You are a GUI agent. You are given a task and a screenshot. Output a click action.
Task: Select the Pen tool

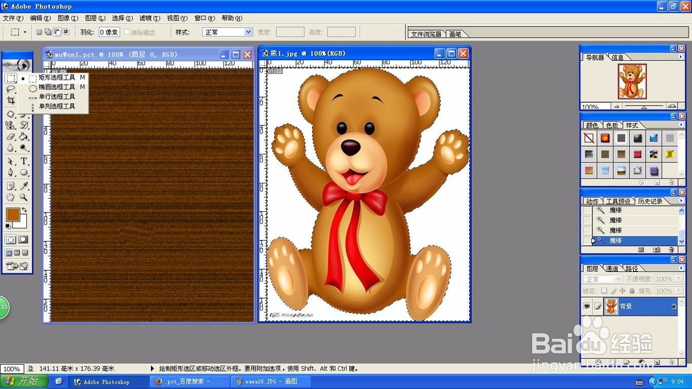tap(11, 172)
